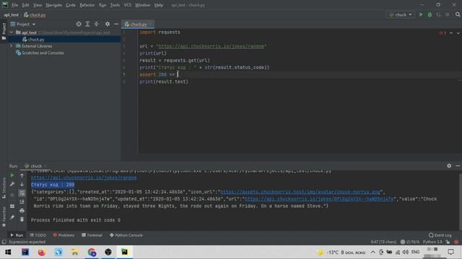
Task: Start debugging with the green bug icon
Action: [x=430, y=14]
